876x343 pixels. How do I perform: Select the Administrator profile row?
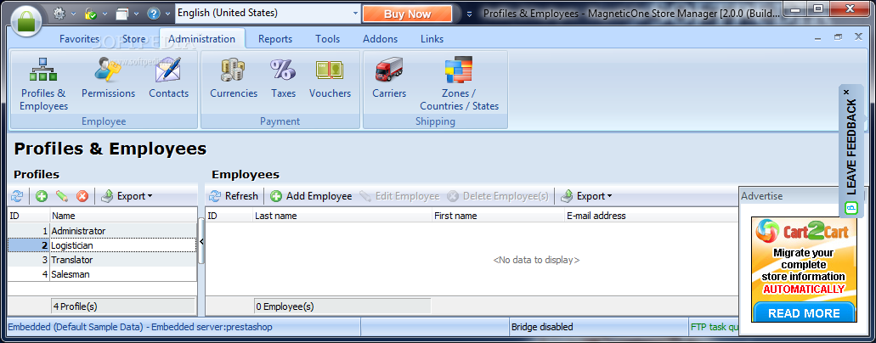[x=102, y=231]
